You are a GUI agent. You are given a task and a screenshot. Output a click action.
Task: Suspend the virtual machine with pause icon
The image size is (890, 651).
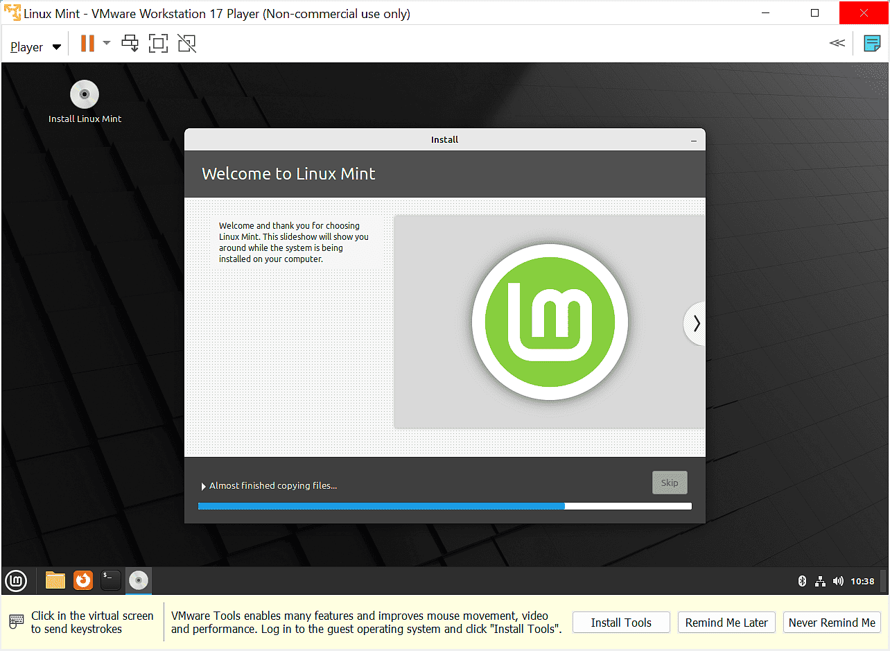pos(89,43)
